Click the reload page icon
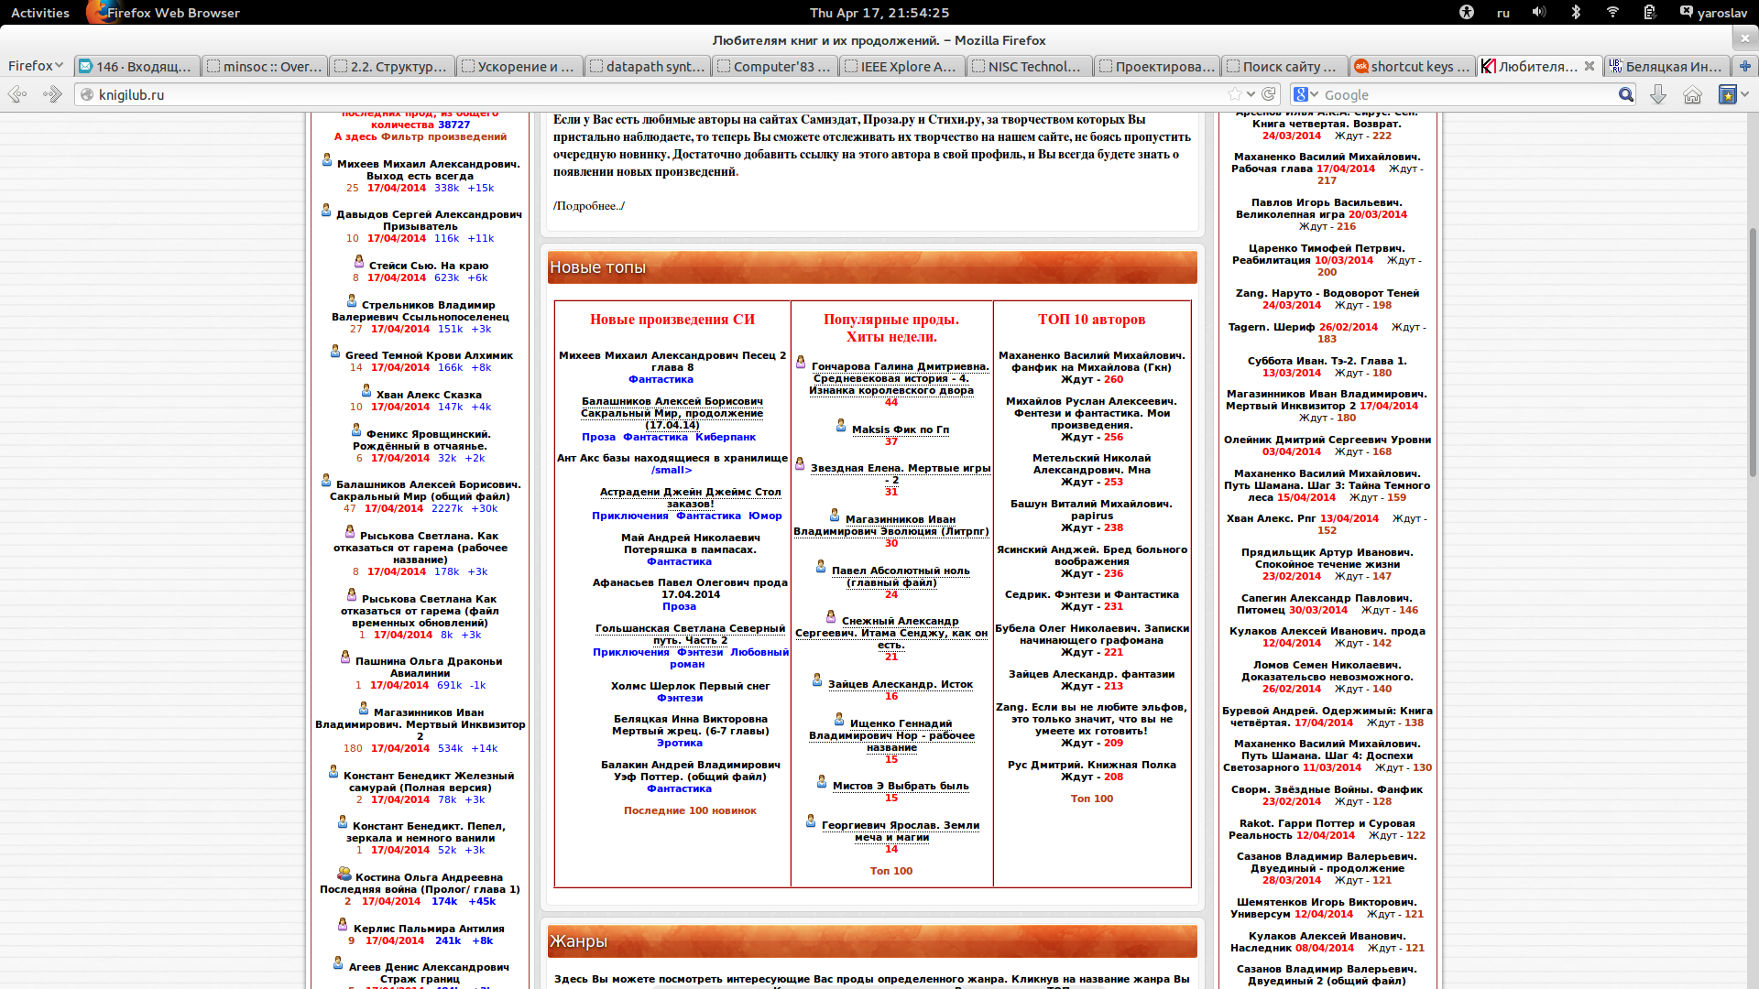The height and width of the screenshot is (989, 1759). (1269, 94)
